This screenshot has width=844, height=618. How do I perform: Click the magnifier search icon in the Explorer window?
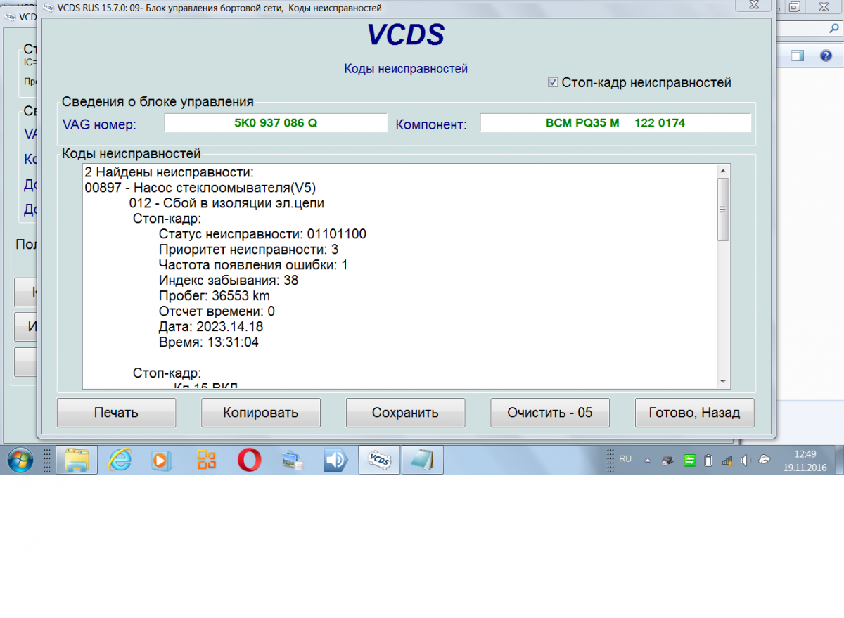833,29
